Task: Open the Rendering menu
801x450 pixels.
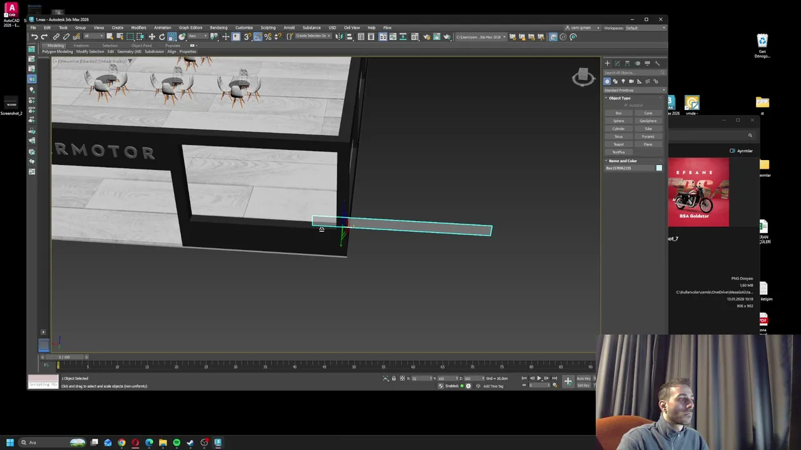Action: (x=218, y=27)
